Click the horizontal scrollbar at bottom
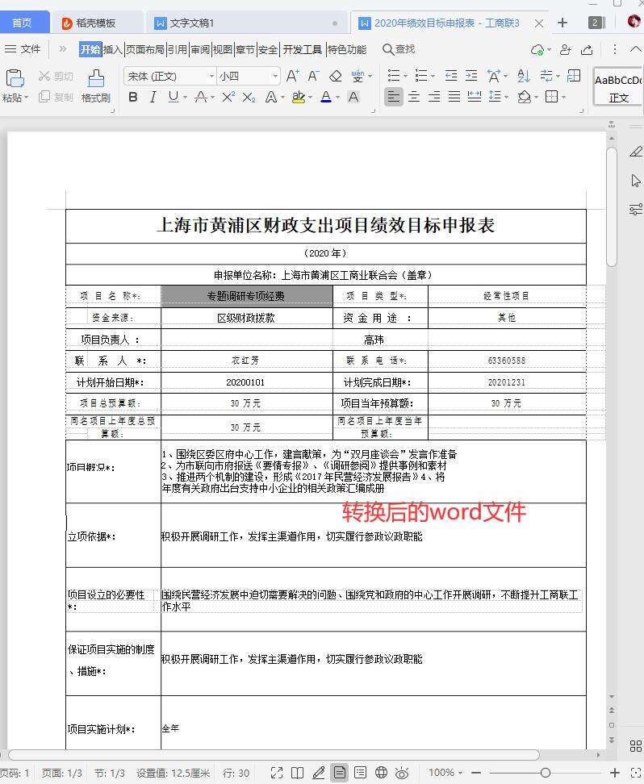Viewport: 644px width, 784px height. click(274, 754)
